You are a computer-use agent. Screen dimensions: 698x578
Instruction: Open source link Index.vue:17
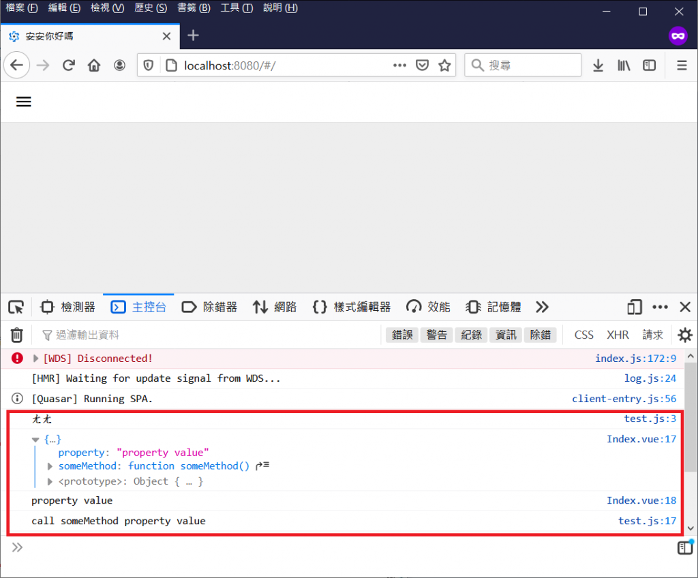641,439
